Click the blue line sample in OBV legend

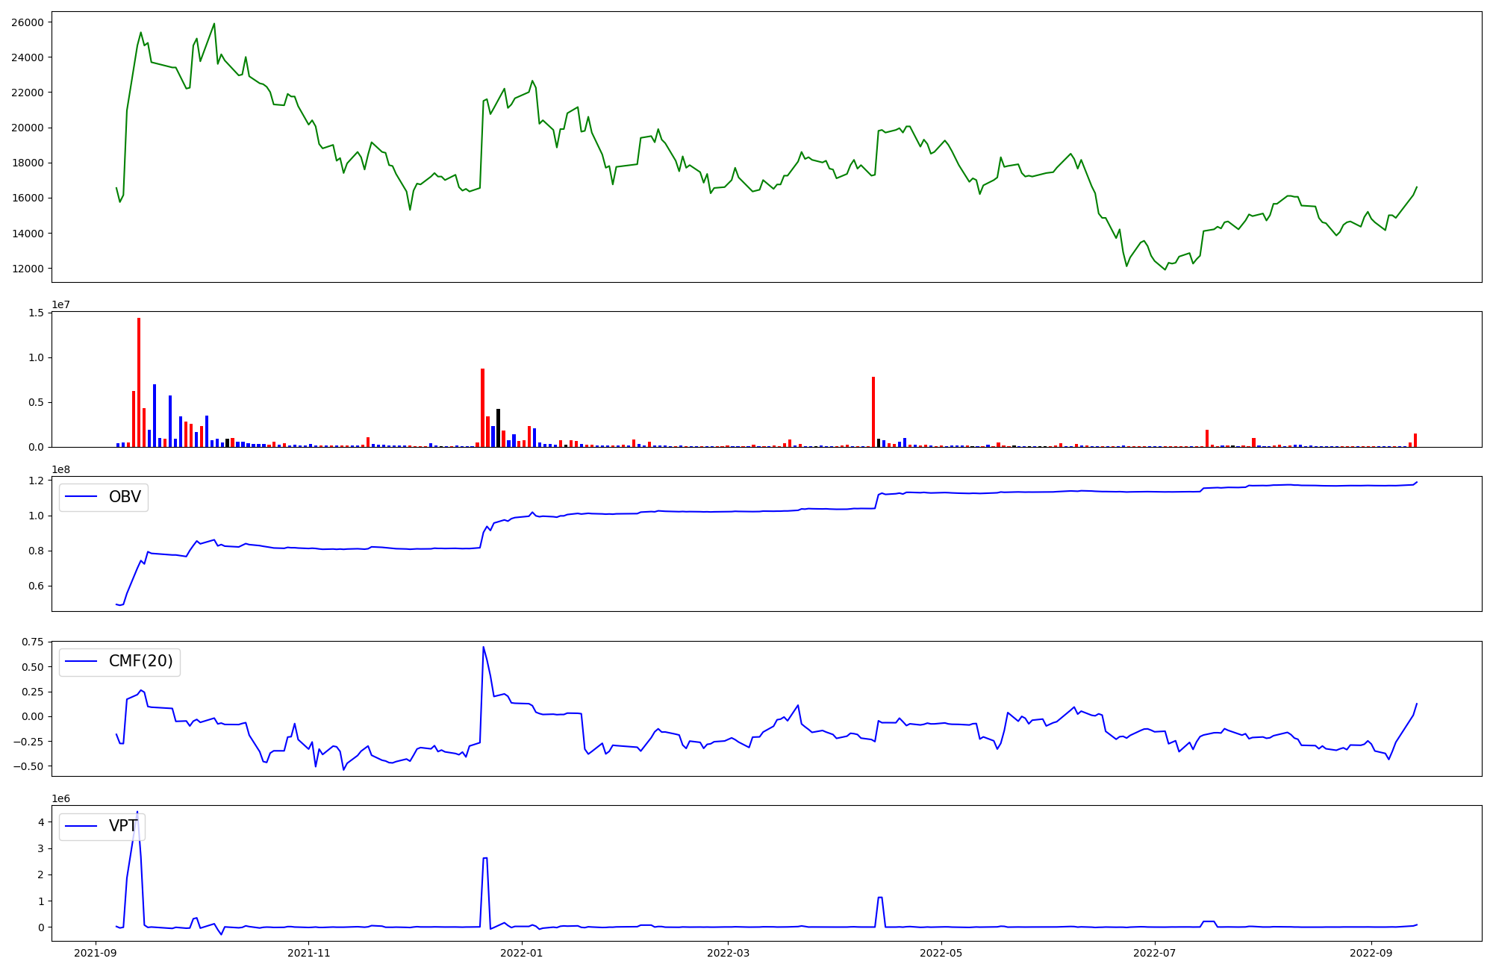point(82,497)
